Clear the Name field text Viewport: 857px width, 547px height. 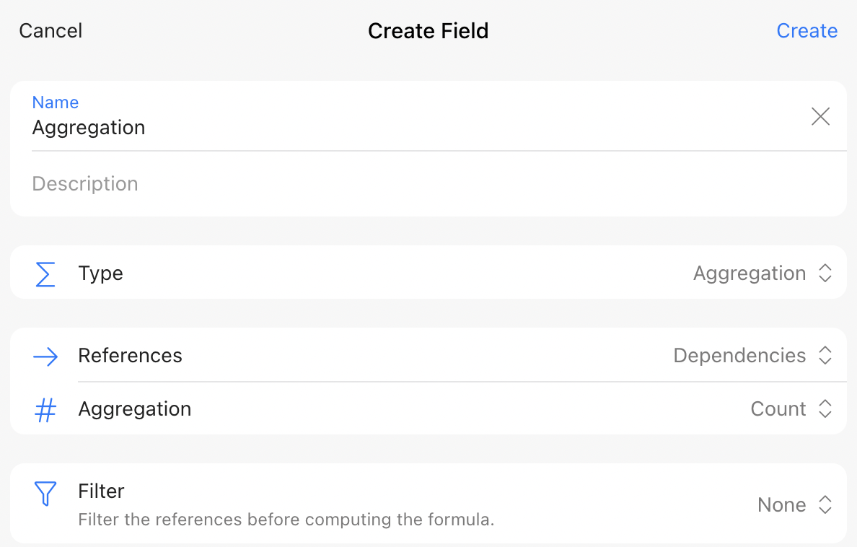pos(820,117)
